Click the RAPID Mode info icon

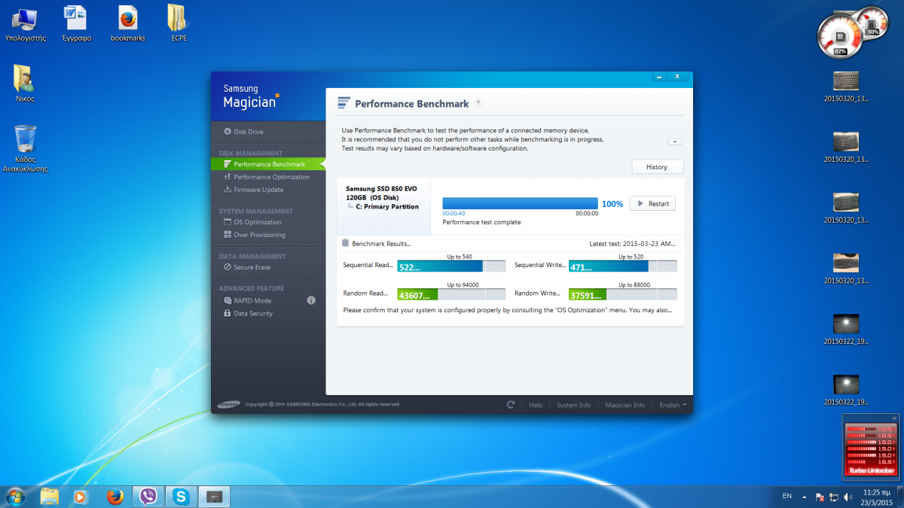pos(311,300)
